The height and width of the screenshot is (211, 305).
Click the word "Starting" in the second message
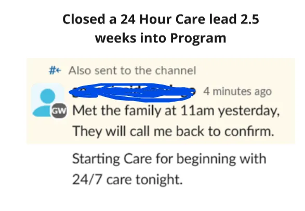(96, 159)
